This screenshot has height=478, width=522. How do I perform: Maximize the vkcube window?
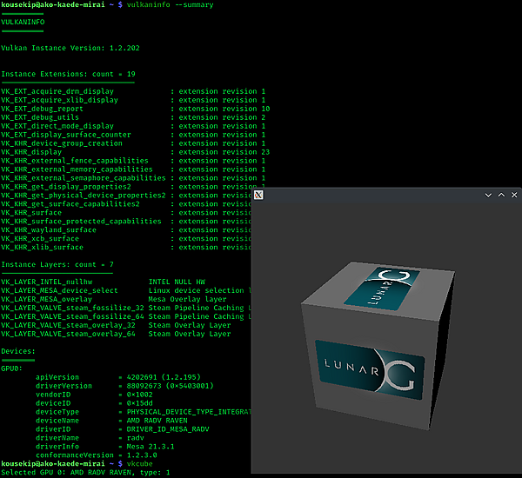coord(501,195)
